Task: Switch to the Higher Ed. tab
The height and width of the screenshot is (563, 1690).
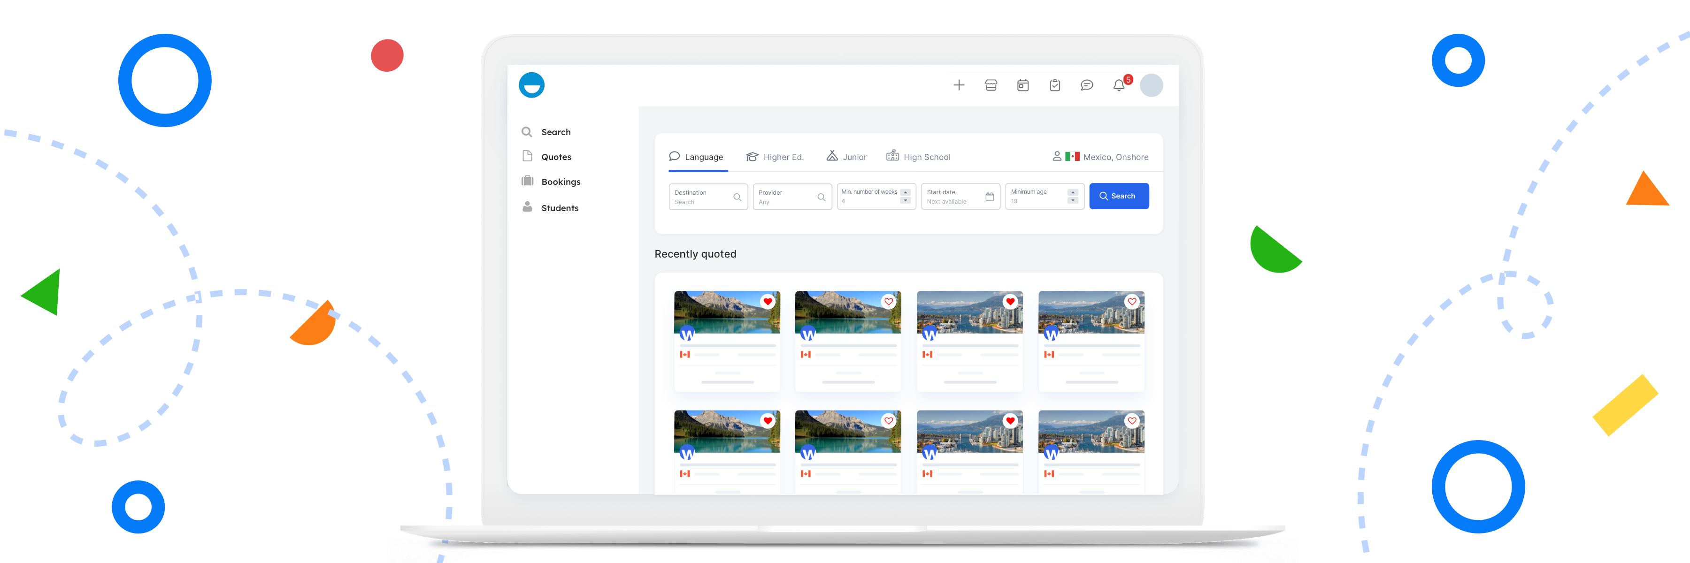Action: (776, 157)
